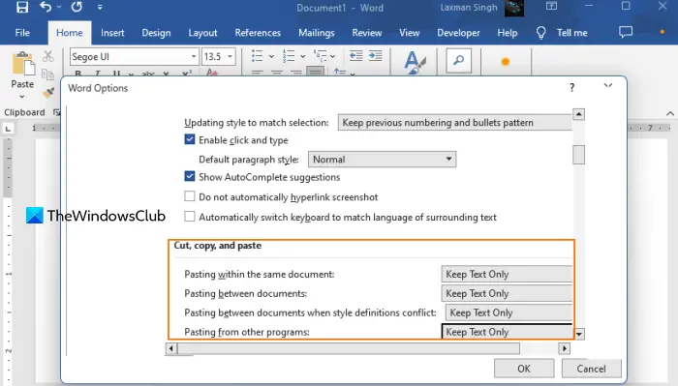
Task: Click the Word Options help question mark
Action: [572, 88]
